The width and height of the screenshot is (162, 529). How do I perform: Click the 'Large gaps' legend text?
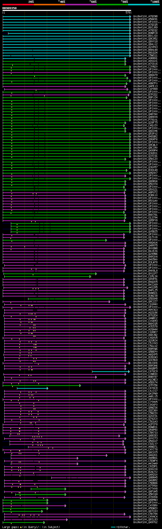click(x=10, y=527)
